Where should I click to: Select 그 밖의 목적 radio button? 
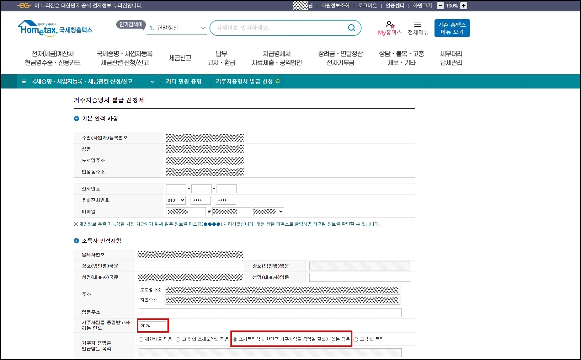[x=356, y=339]
